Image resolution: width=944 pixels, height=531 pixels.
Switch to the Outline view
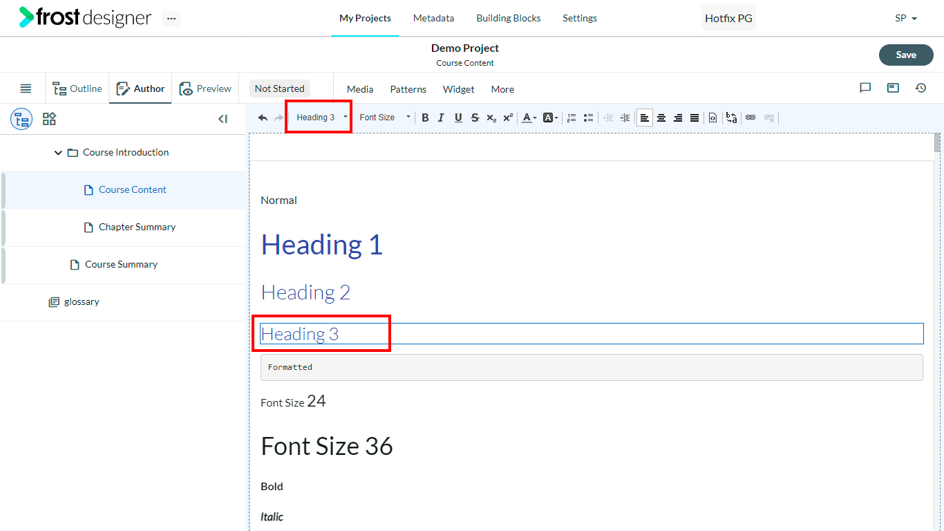(x=77, y=88)
